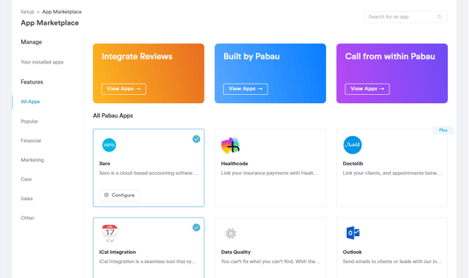Click the iCal calendar logo icon
Screen dimensions: 469x278
[x=110, y=233]
